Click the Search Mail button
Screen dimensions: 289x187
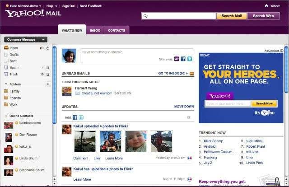pyautogui.click(x=232, y=16)
